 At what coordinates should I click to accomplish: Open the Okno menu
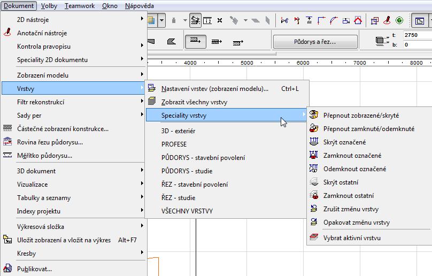(x=110, y=5)
